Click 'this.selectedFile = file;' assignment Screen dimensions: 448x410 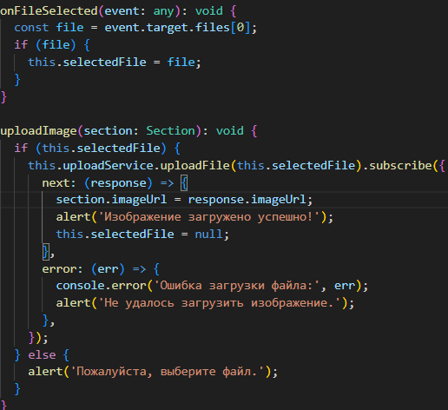115,63
